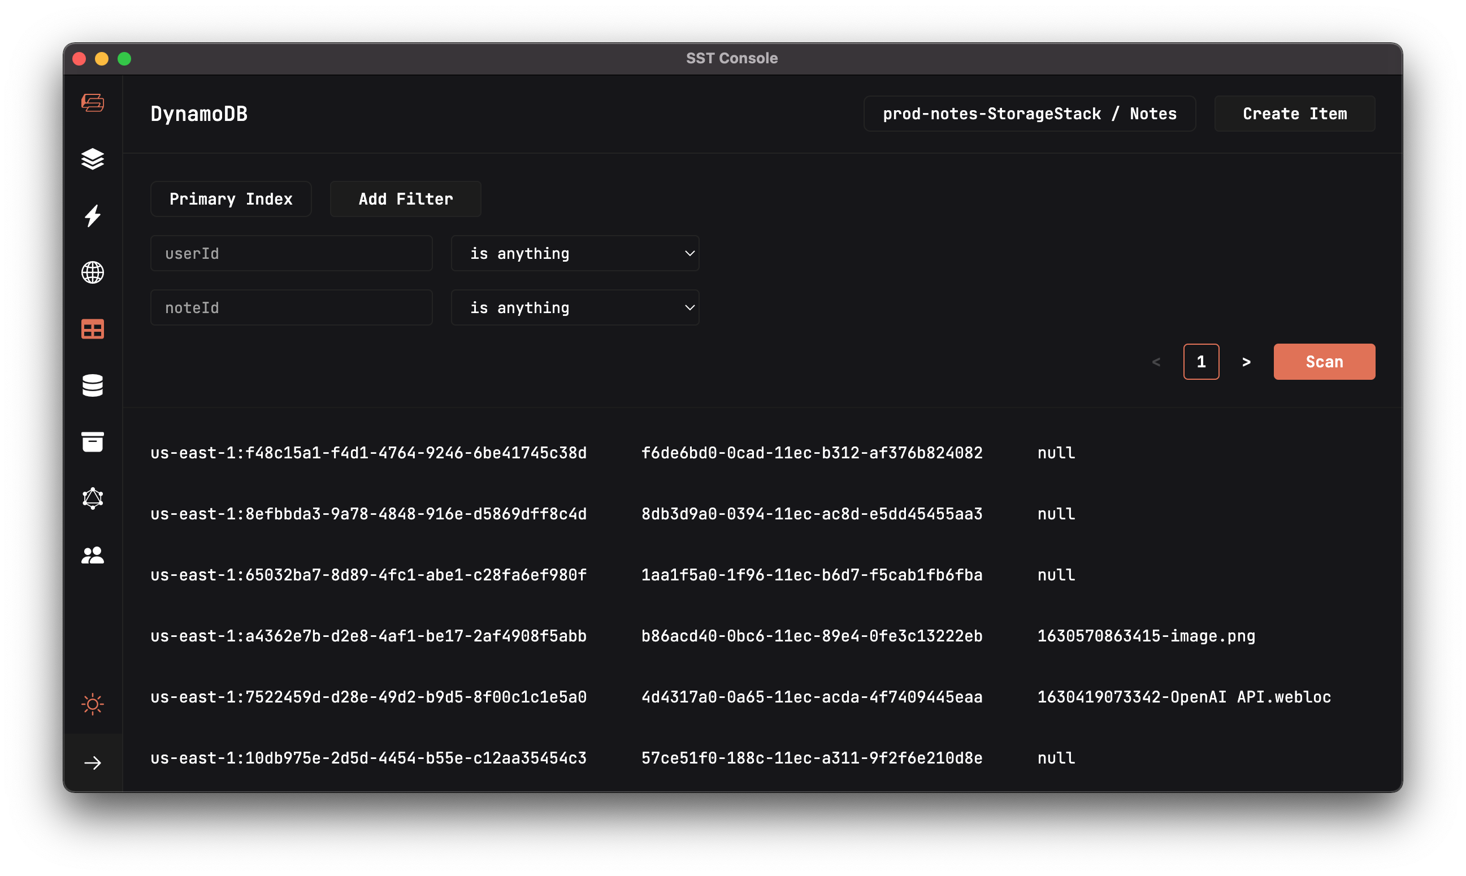Open the Buckets archive box icon
This screenshot has width=1466, height=876.
point(93,442)
